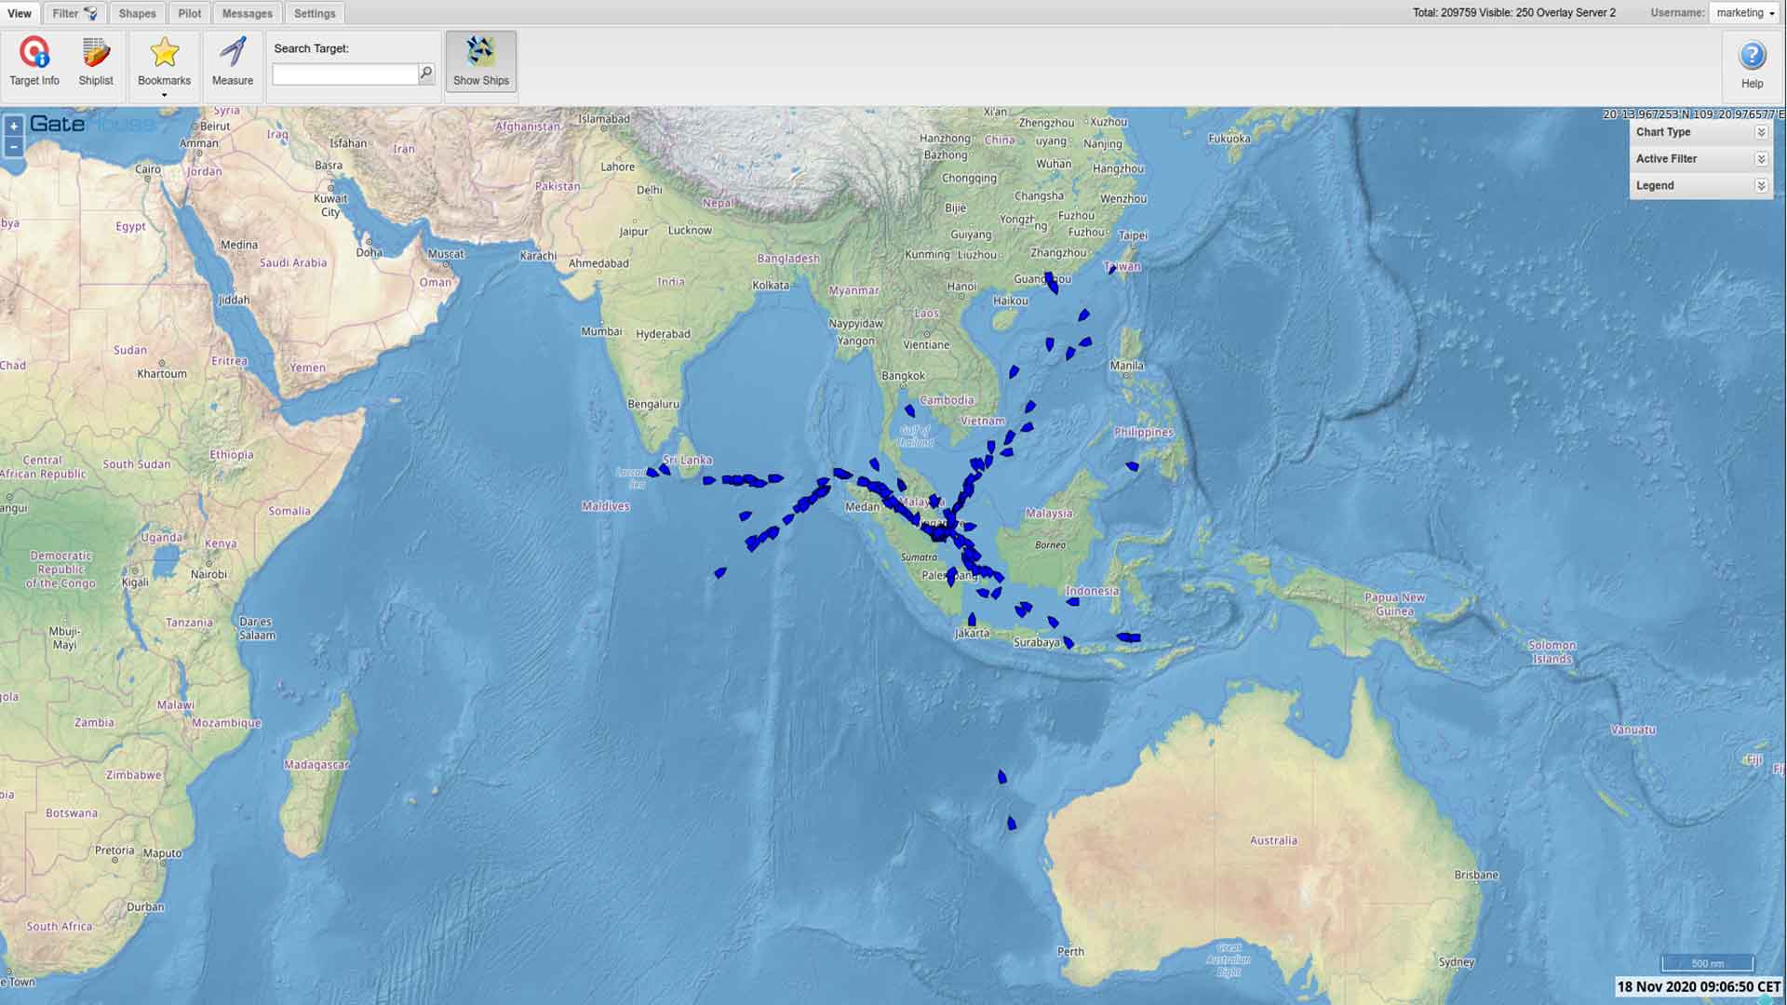The width and height of the screenshot is (1787, 1005).
Task: Select the ship icon west of Australia near Perth
Action: [x=1012, y=824]
